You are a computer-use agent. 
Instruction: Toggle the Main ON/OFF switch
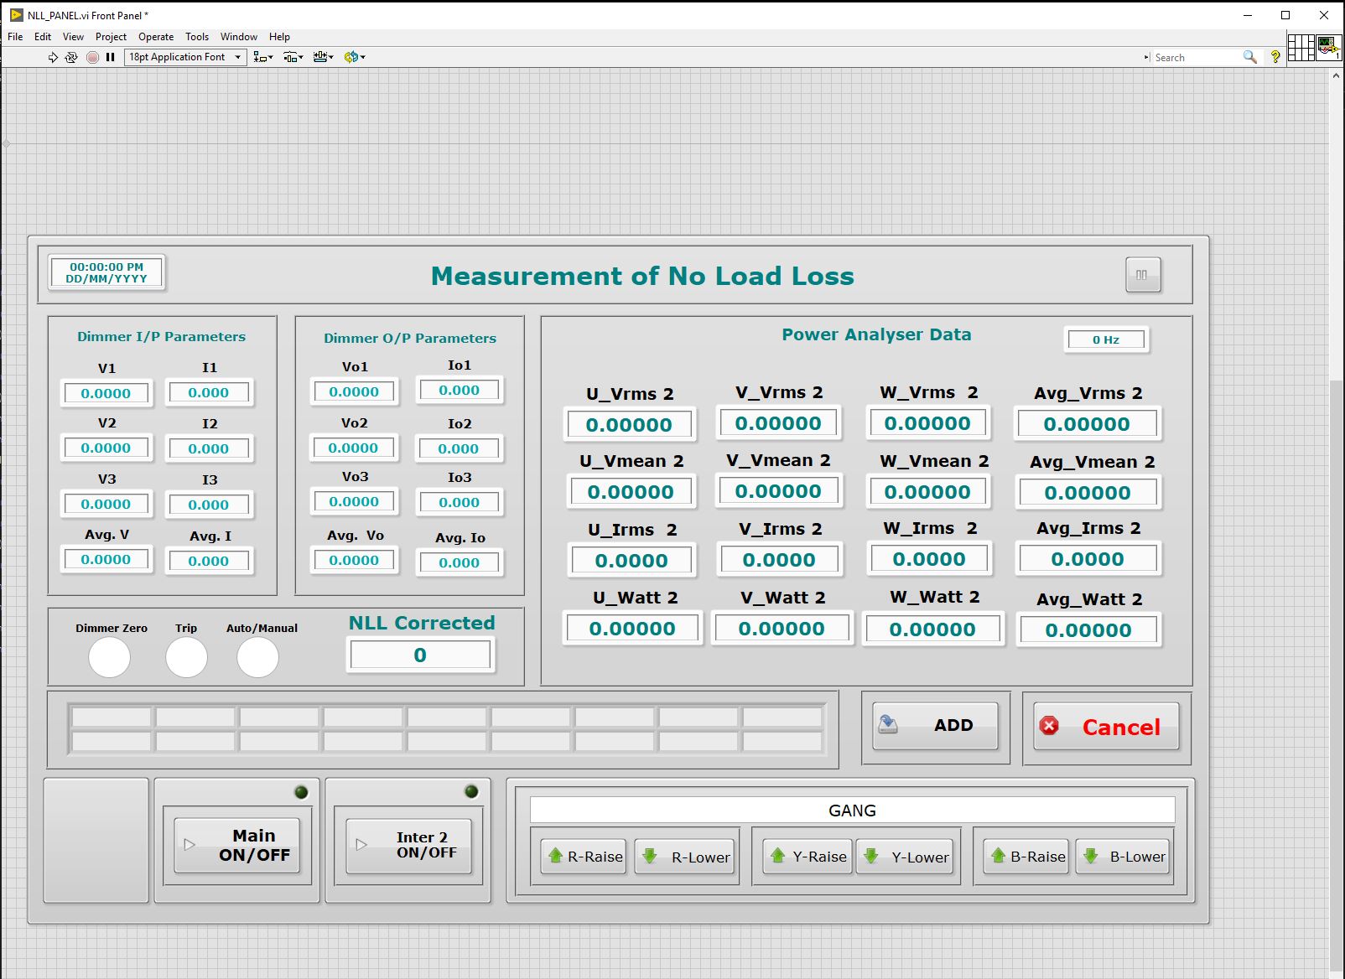236,846
